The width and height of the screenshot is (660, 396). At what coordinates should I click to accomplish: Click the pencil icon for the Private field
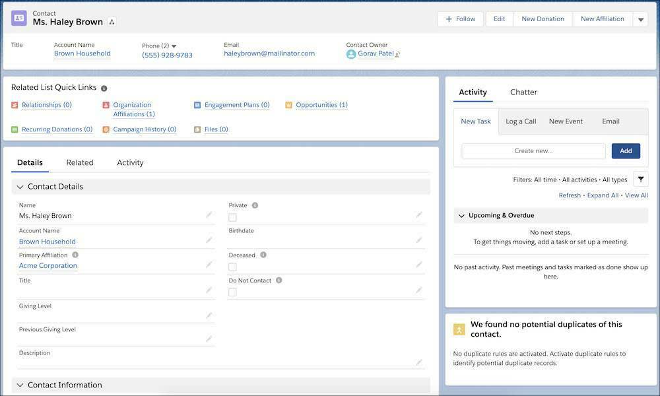point(419,215)
